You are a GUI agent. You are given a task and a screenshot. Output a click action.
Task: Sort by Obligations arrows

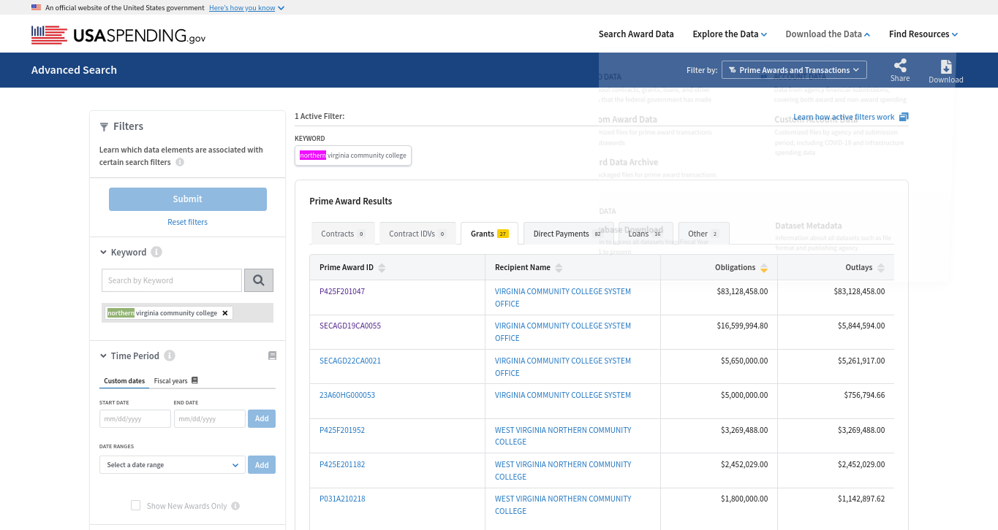[x=763, y=268]
